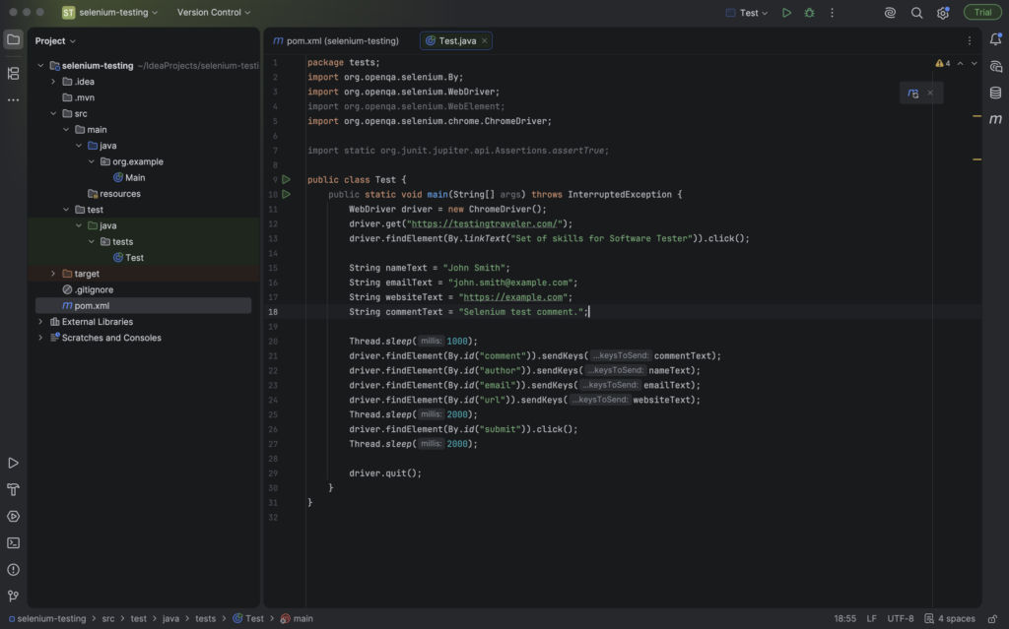Open the Maven tool window
This screenshot has width=1009, height=629.
tap(995, 119)
